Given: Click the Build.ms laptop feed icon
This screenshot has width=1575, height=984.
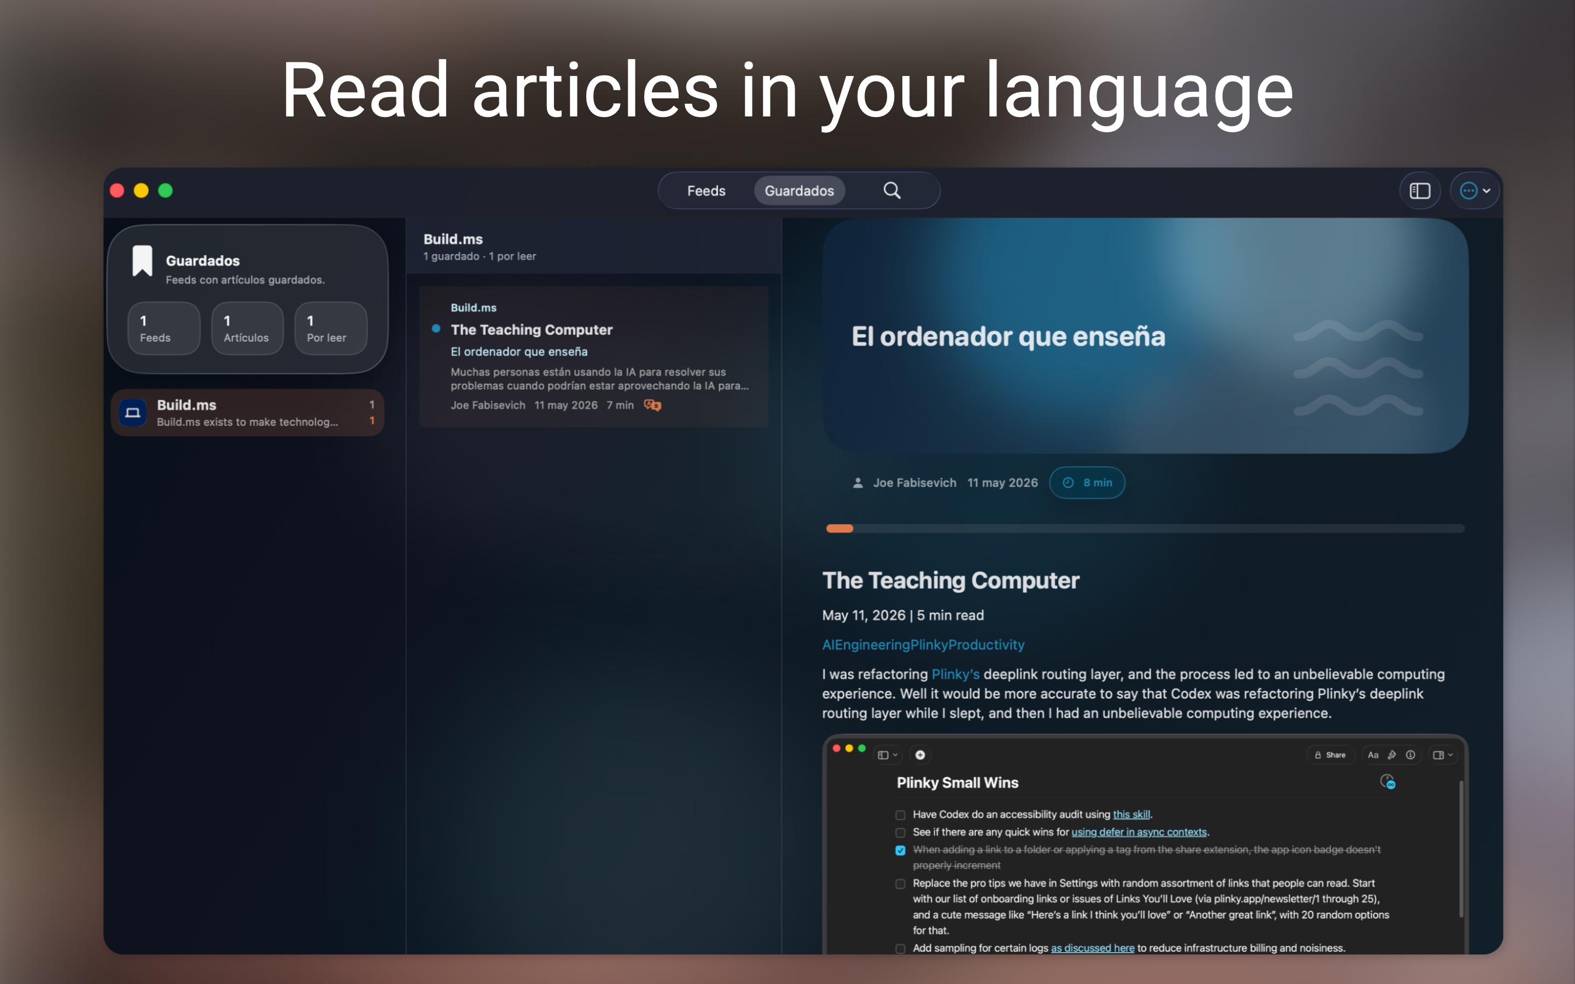Looking at the screenshot, I should point(133,413).
